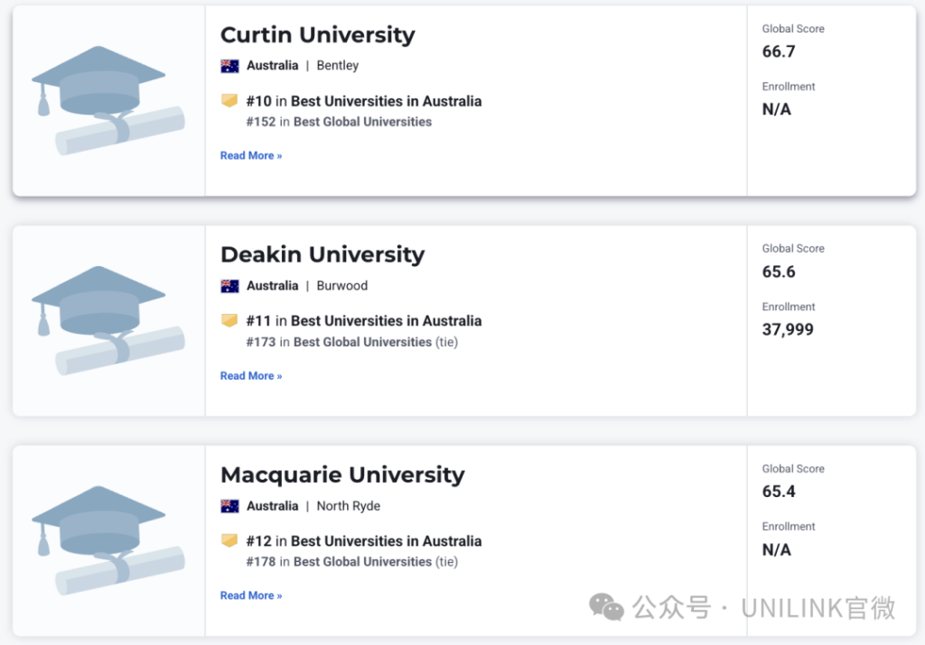Click the gold badge icon beside #11 ranking
The height and width of the screenshot is (645, 925).
pyautogui.click(x=229, y=320)
